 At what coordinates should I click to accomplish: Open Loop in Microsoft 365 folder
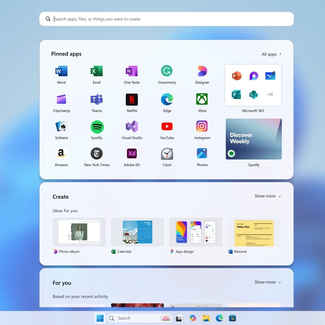[x=254, y=76]
